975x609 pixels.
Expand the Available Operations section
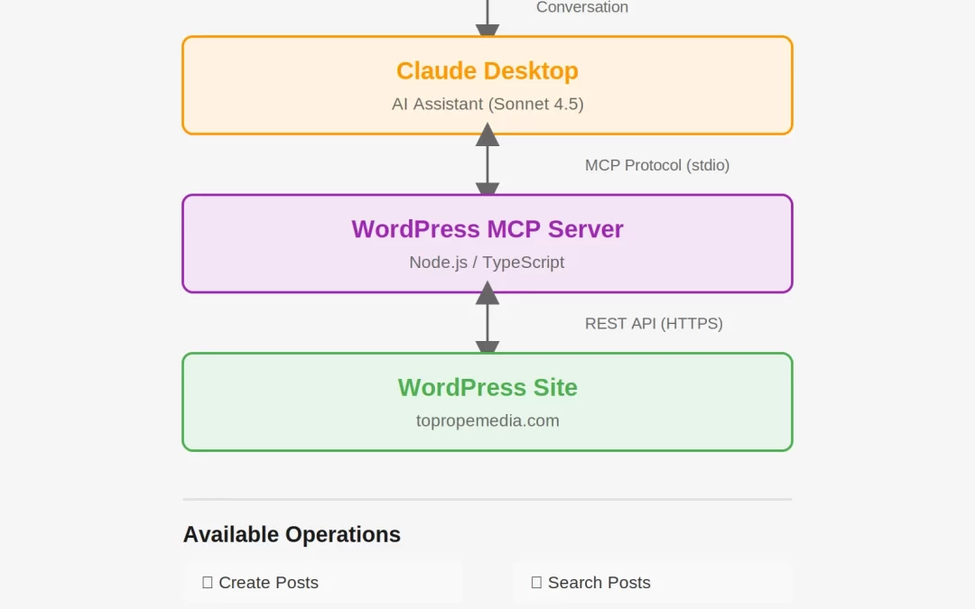[291, 534]
